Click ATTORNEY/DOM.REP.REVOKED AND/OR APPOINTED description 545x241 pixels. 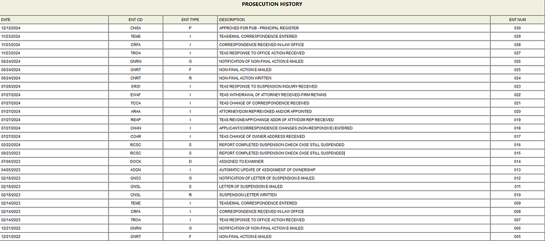(x=265, y=112)
